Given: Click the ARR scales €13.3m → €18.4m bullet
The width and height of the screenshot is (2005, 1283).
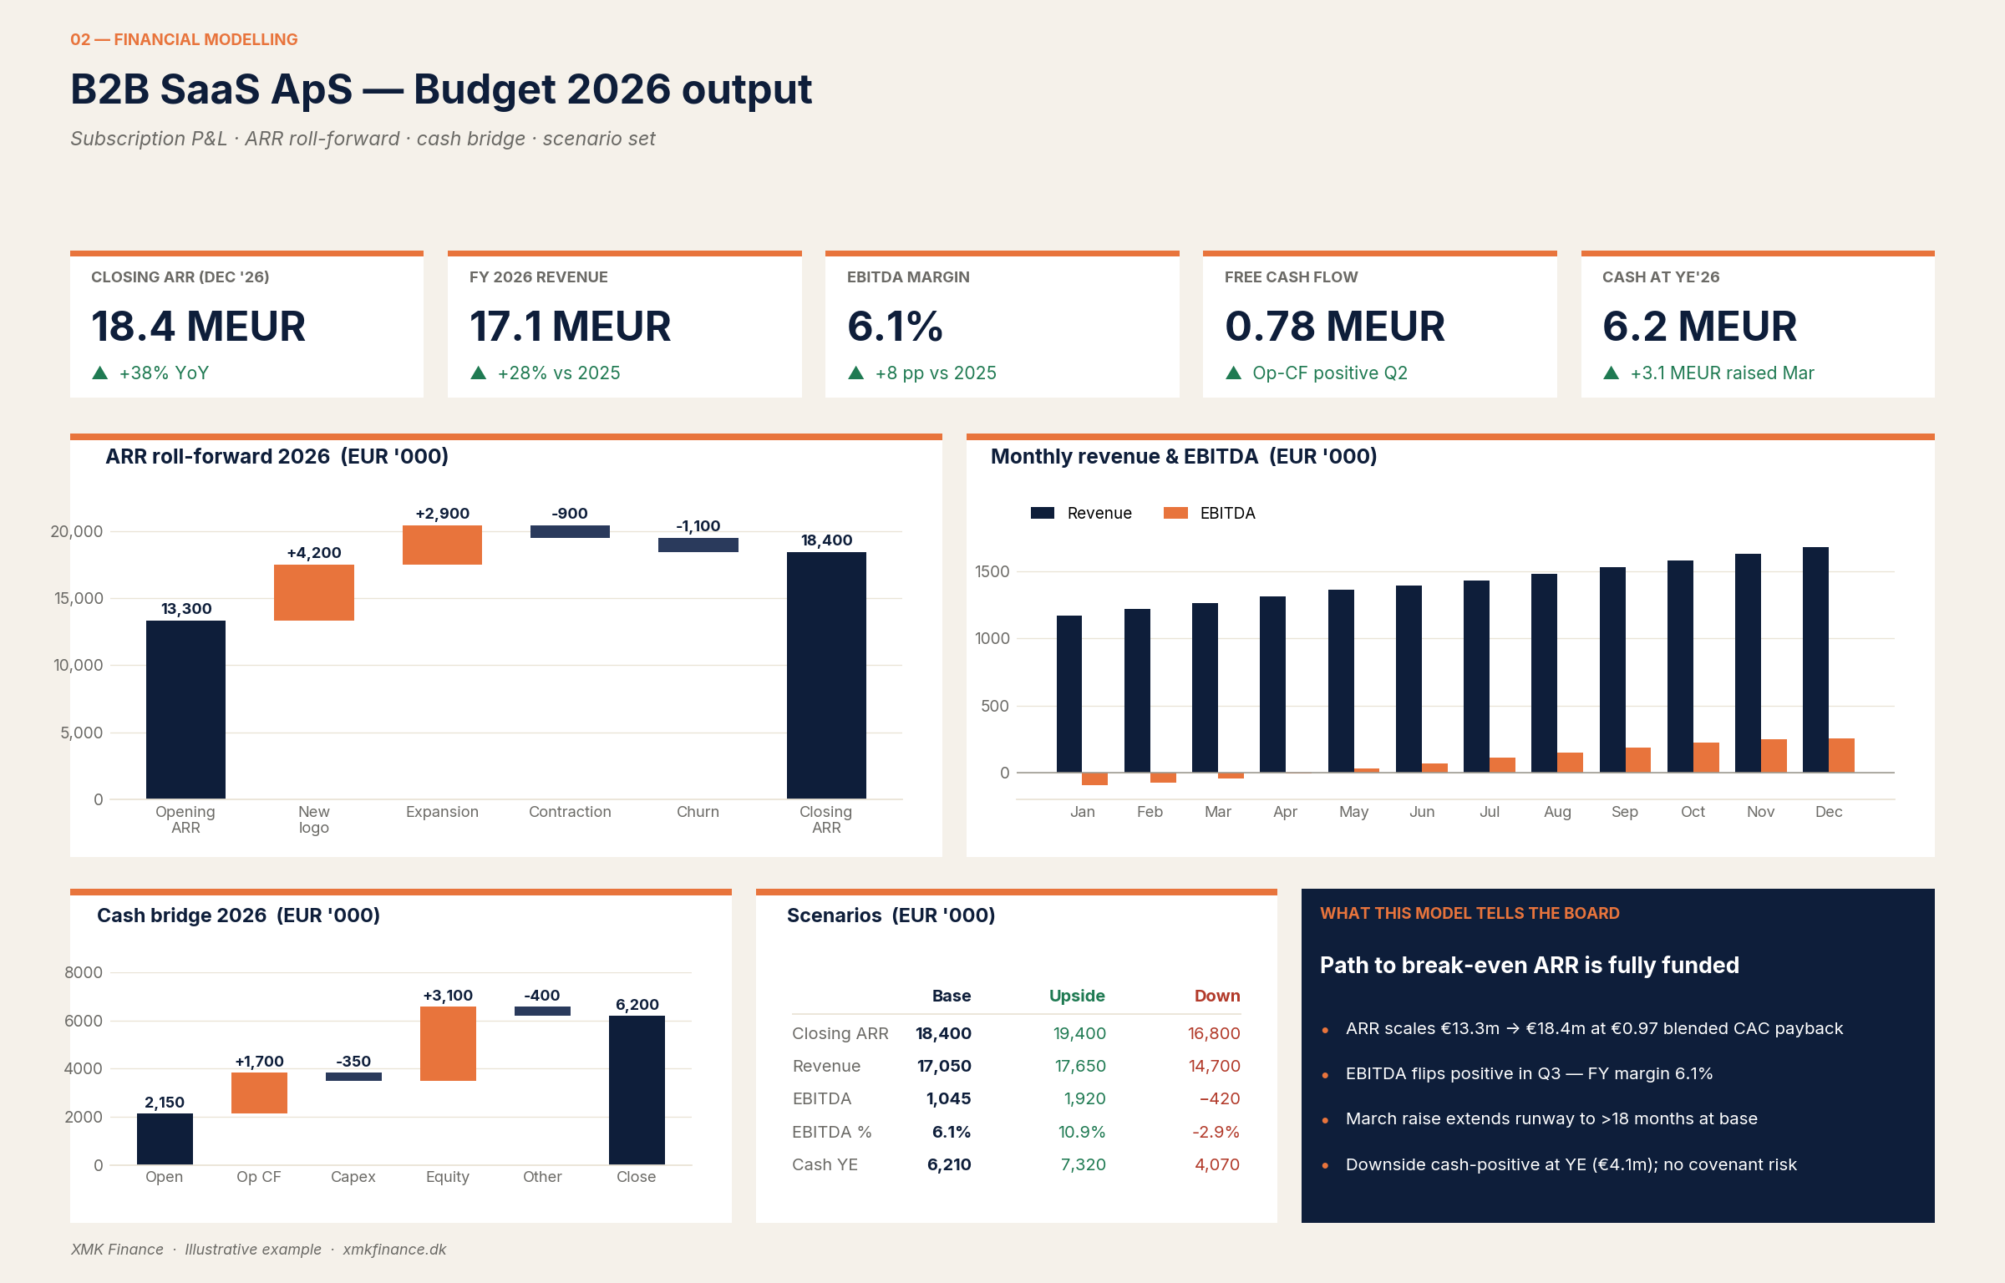Looking at the screenshot, I should click(1594, 1028).
